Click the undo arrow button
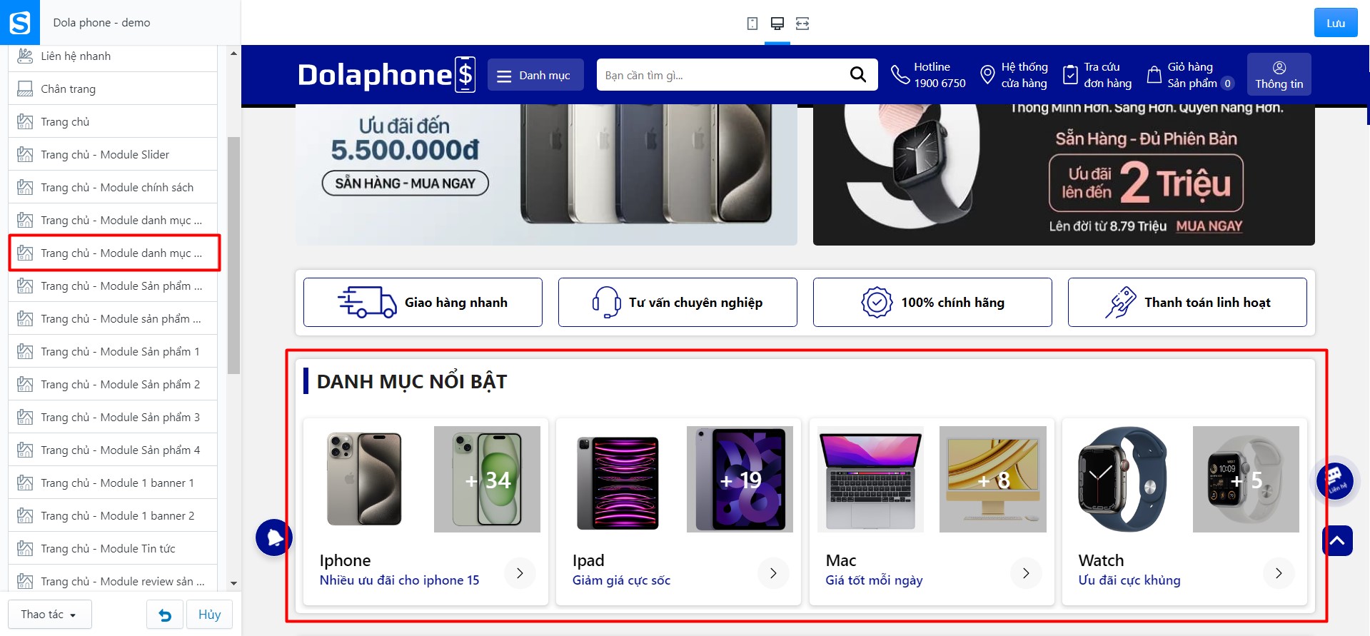This screenshot has width=1370, height=636. coord(165,615)
